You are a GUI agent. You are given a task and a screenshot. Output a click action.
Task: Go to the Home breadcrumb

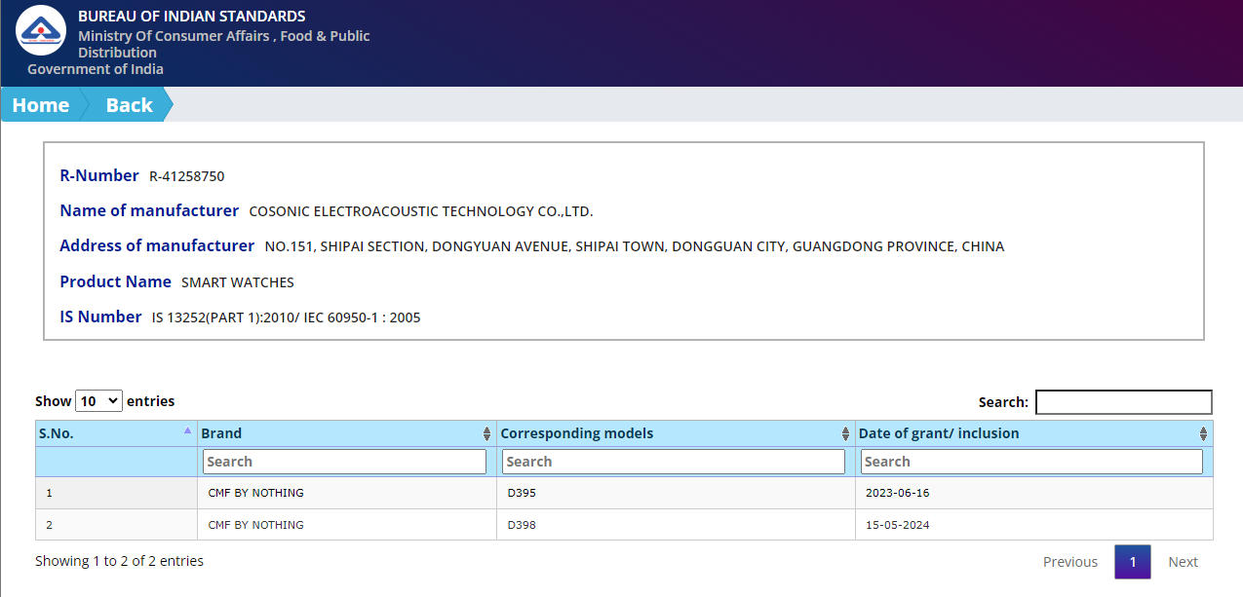tap(41, 105)
